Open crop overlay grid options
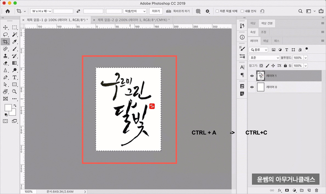The width and height of the screenshot is (326, 194). (198, 11)
